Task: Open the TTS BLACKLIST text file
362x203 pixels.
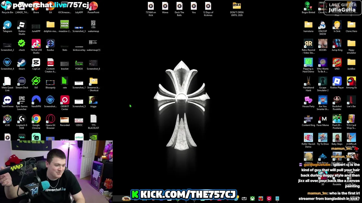Action: pyautogui.click(x=93, y=122)
